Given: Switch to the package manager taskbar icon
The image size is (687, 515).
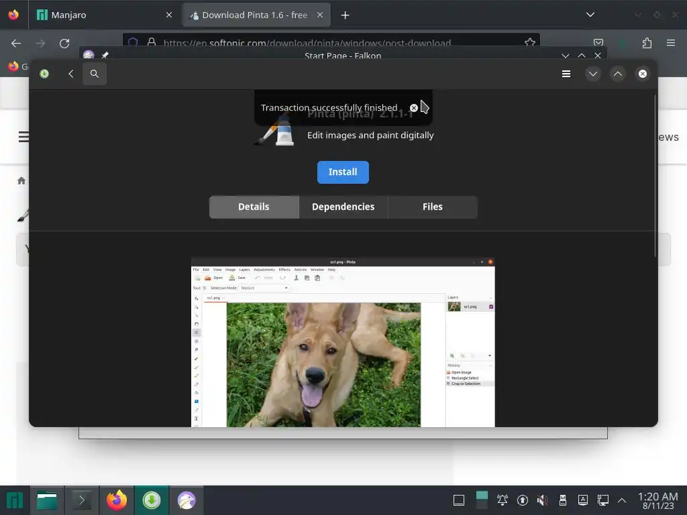Looking at the screenshot, I should tap(152, 500).
